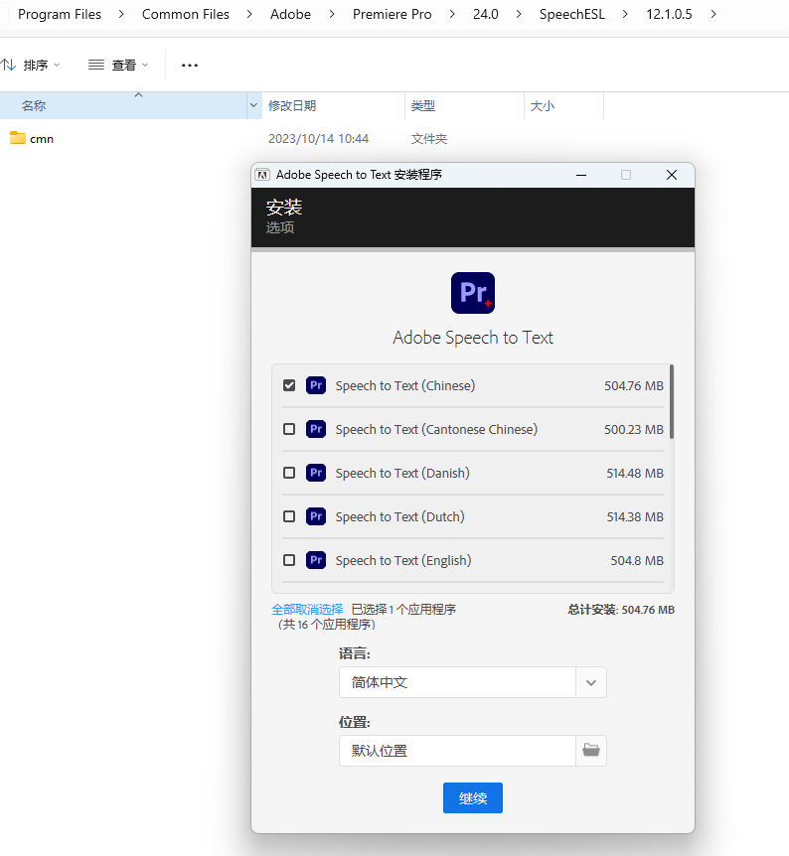789x856 pixels.
Task: Tick the Speech to Text (Dutch) checkbox
Action: point(289,516)
